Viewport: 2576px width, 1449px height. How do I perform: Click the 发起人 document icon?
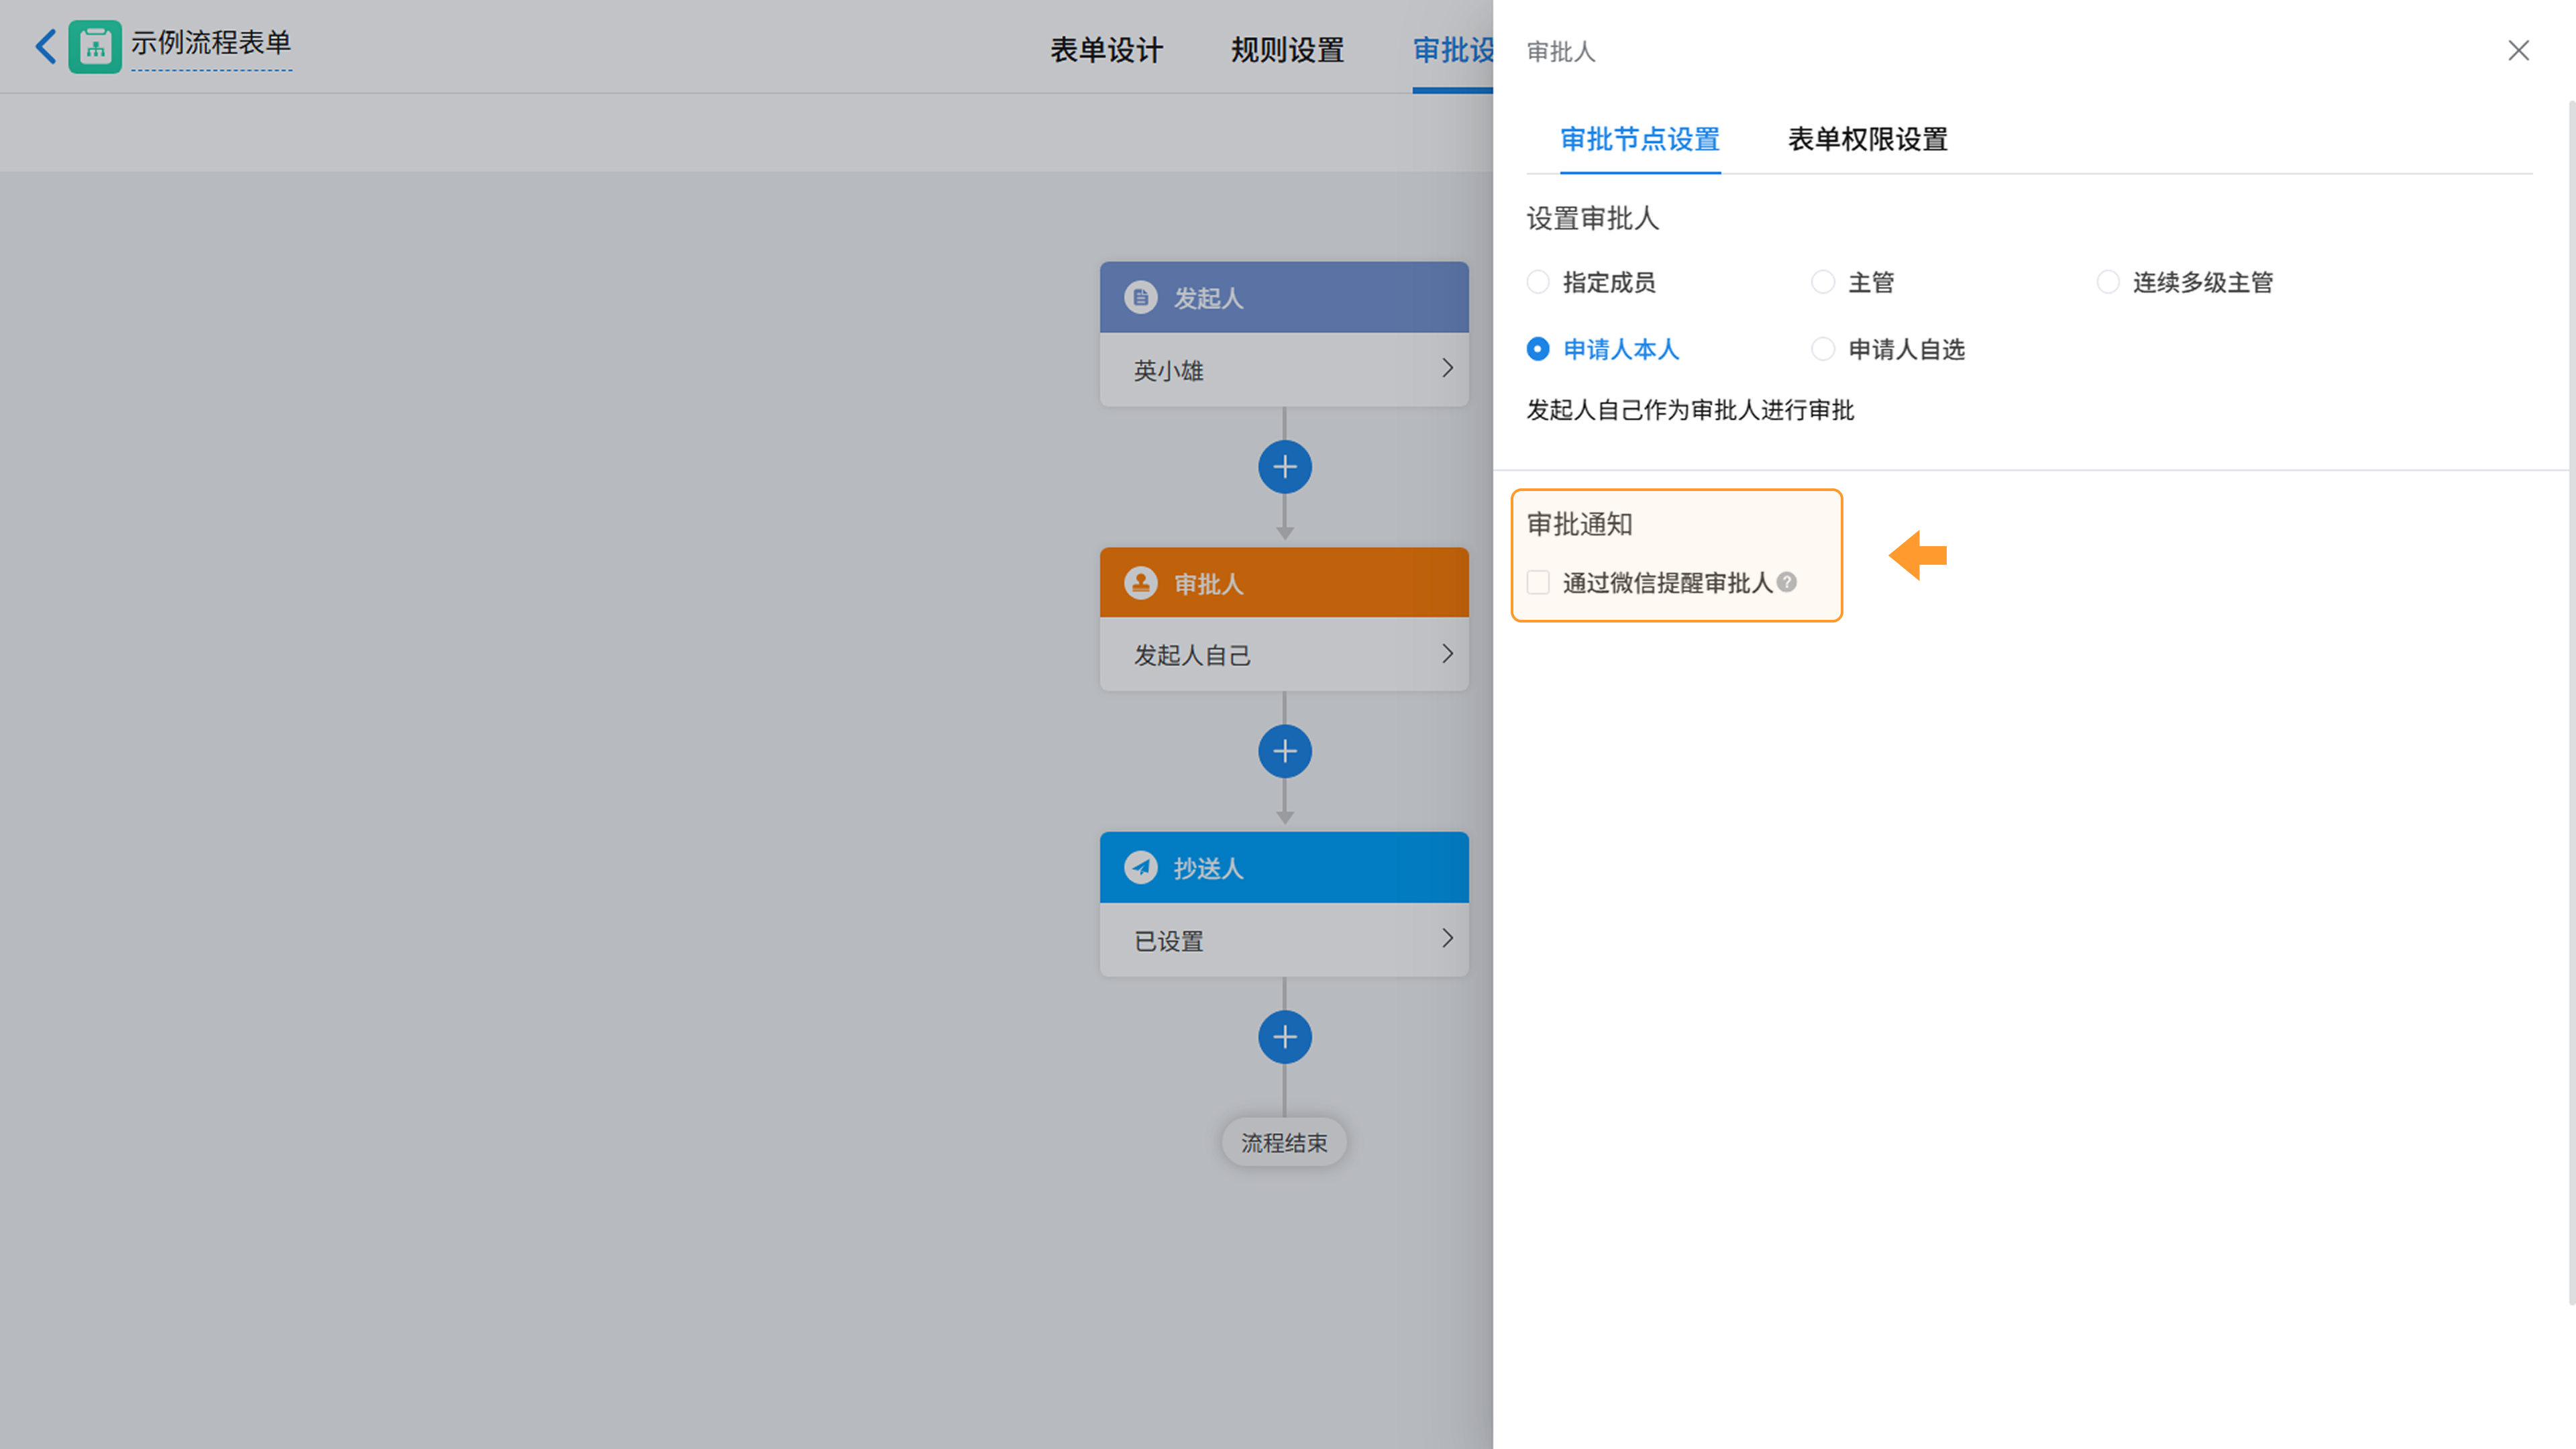click(1140, 298)
